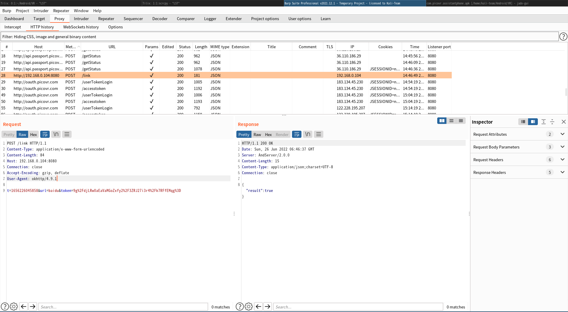Close the Inspector panel

(564, 122)
